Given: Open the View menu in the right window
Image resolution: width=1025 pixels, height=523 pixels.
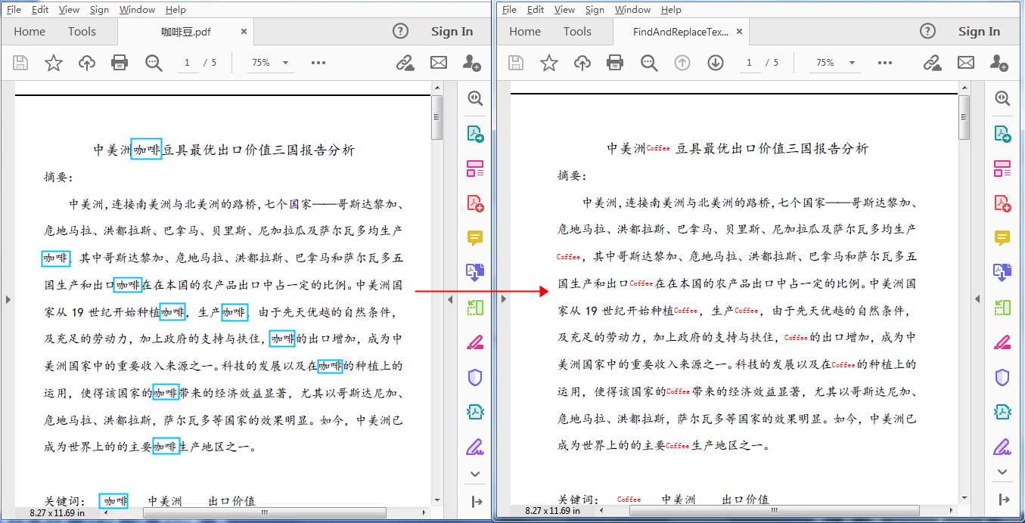Looking at the screenshot, I should 564,10.
